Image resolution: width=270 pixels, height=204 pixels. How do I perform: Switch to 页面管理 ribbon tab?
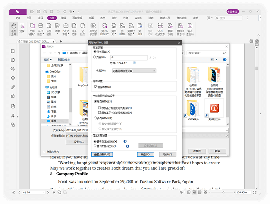pyautogui.click(x=77, y=18)
